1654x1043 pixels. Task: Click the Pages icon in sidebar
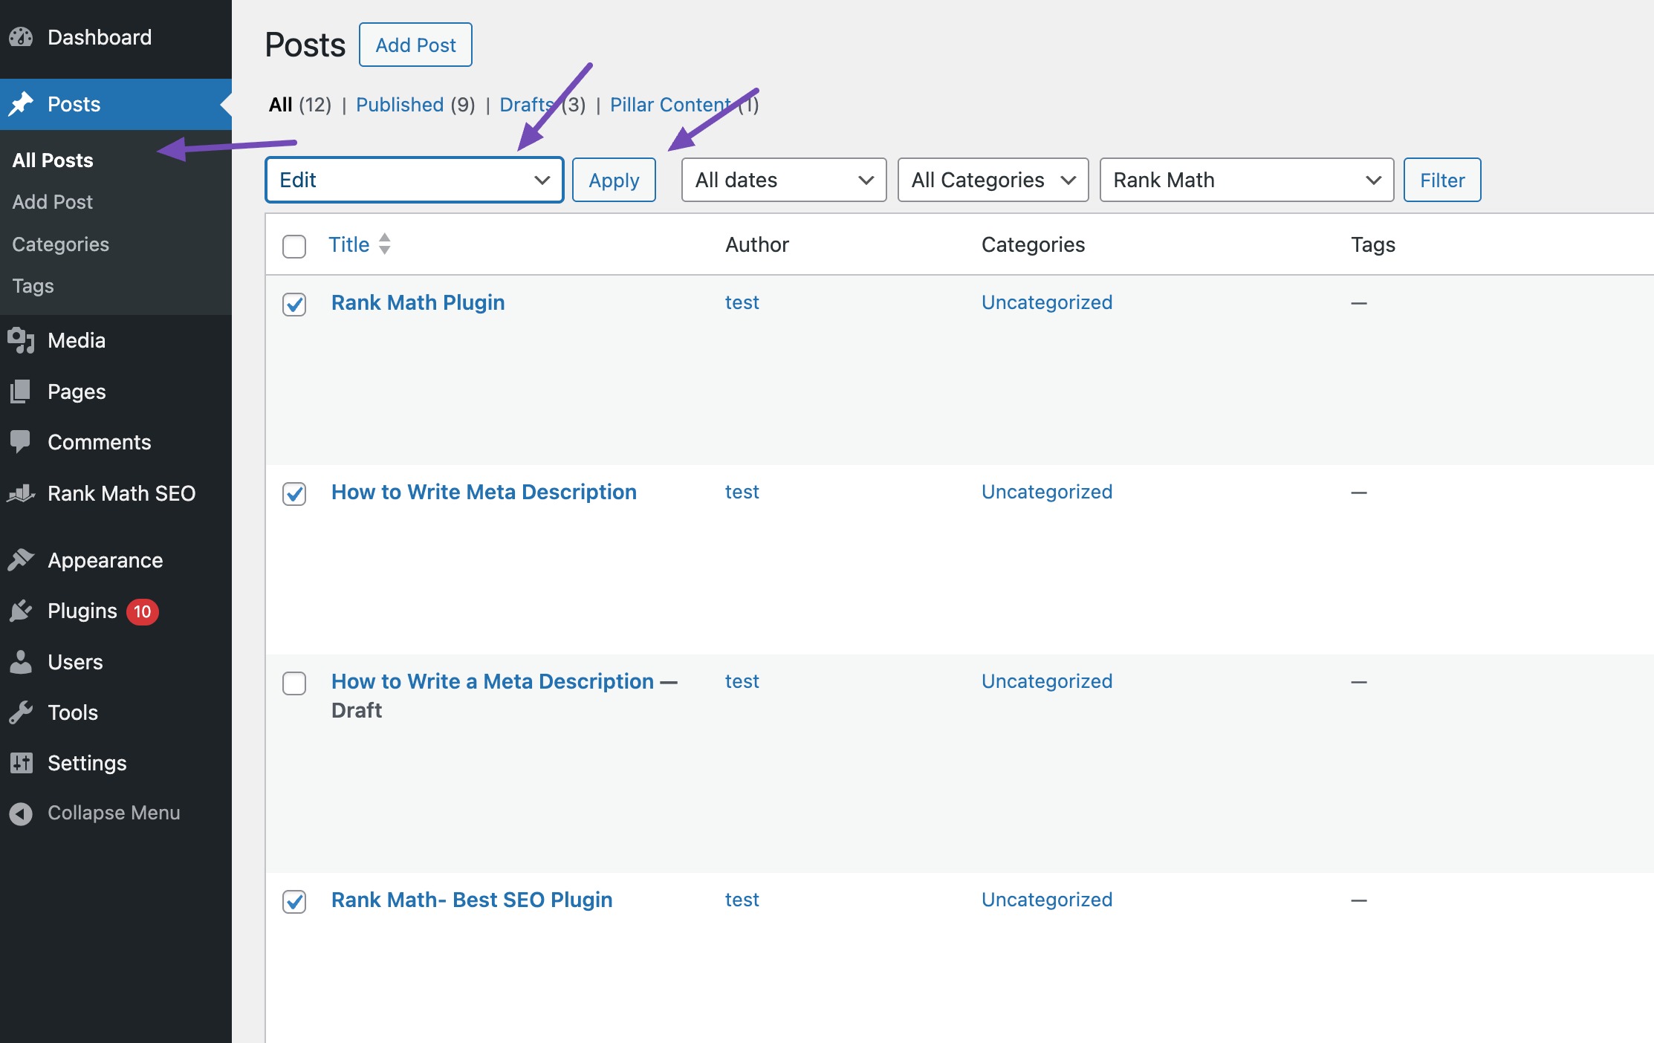tap(22, 391)
